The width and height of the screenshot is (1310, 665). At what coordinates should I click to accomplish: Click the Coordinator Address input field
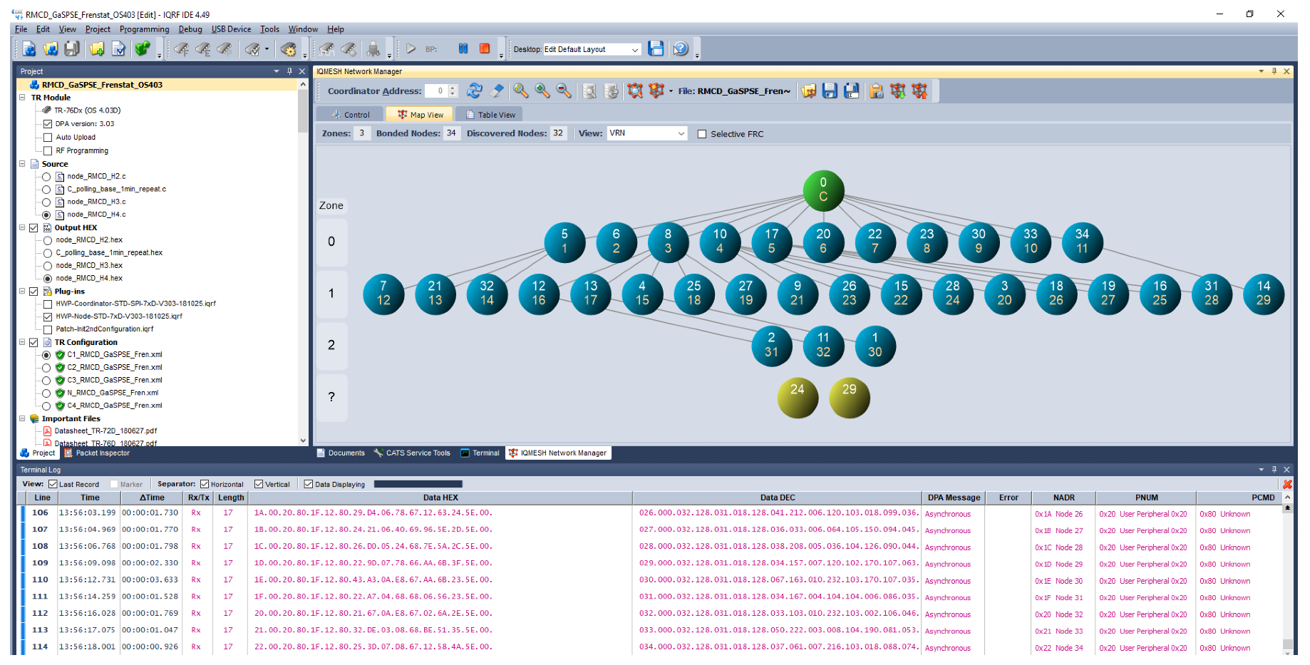pyautogui.click(x=435, y=91)
